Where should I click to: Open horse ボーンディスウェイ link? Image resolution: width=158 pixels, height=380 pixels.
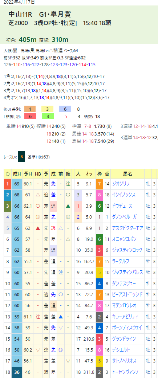pyautogui.click(x=127, y=328)
